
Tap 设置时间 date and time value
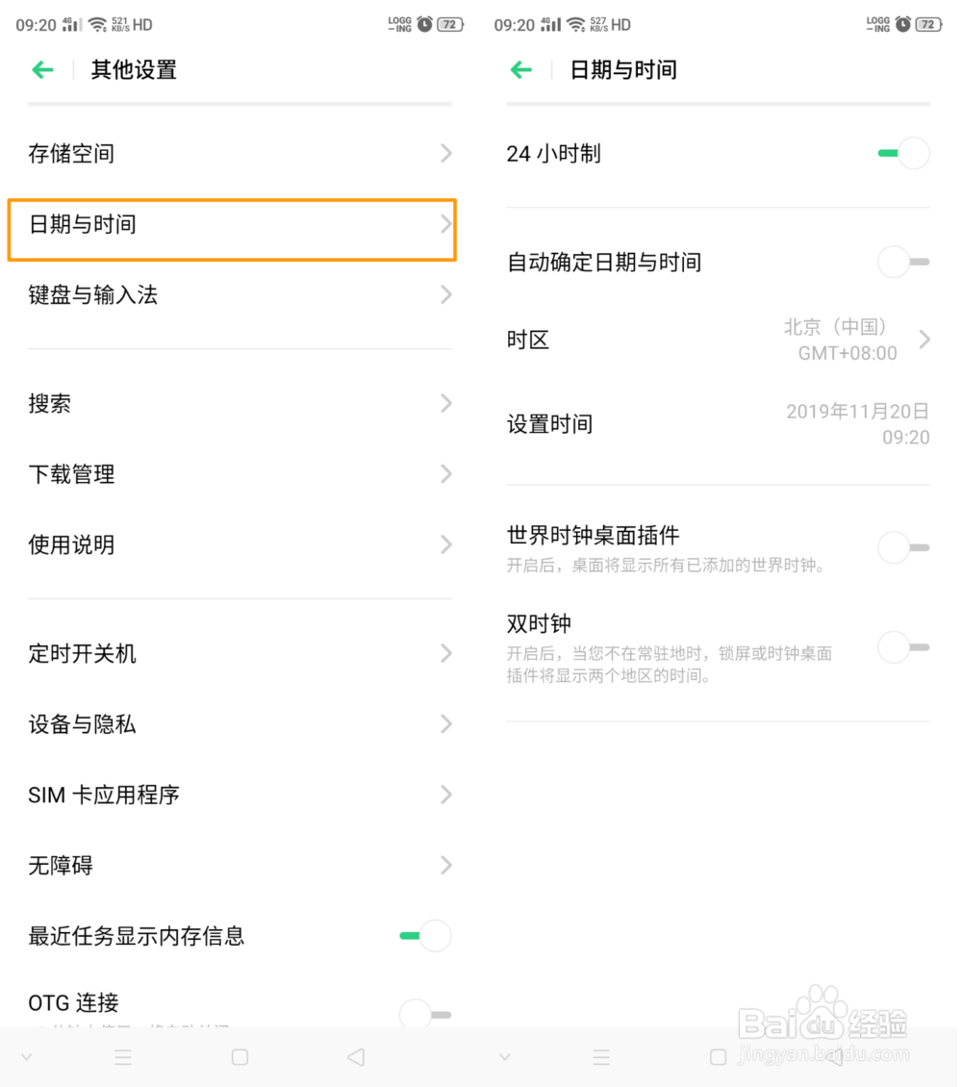[x=858, y=424]
